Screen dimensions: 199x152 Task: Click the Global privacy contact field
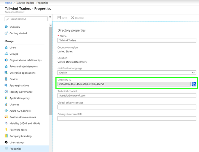click(x=127, y=107)
